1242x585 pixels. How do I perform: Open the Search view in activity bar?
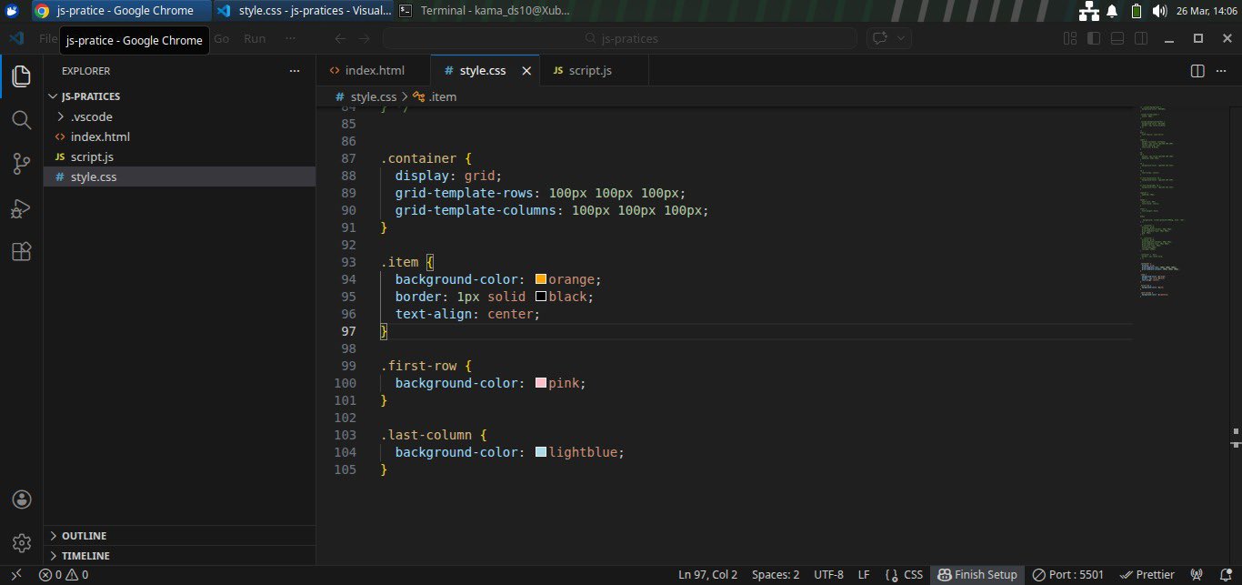(x=21, y=120)
